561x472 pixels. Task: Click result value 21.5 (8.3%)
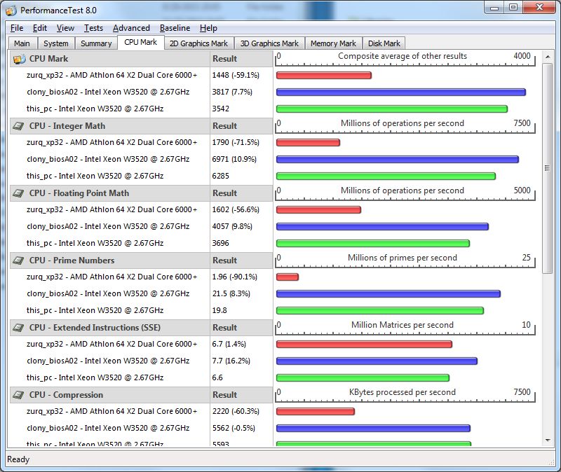point(231,293)
